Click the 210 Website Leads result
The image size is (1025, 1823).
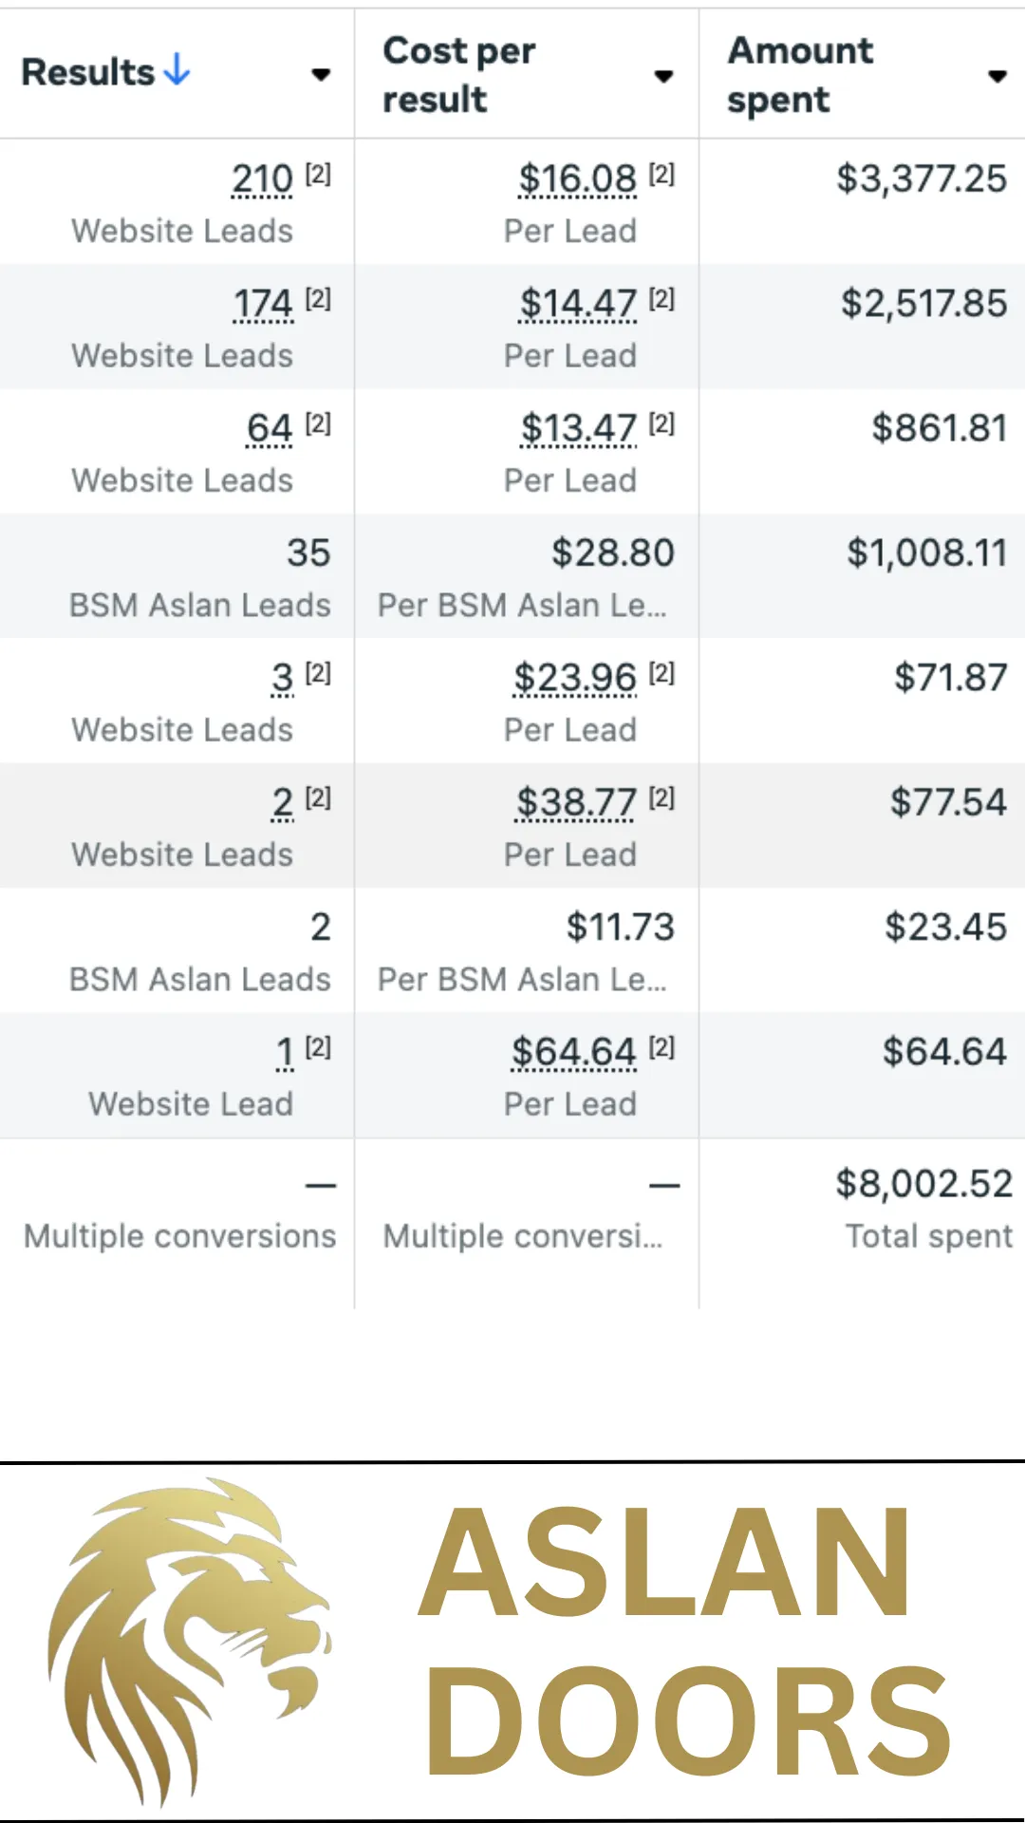pos(263,179)
